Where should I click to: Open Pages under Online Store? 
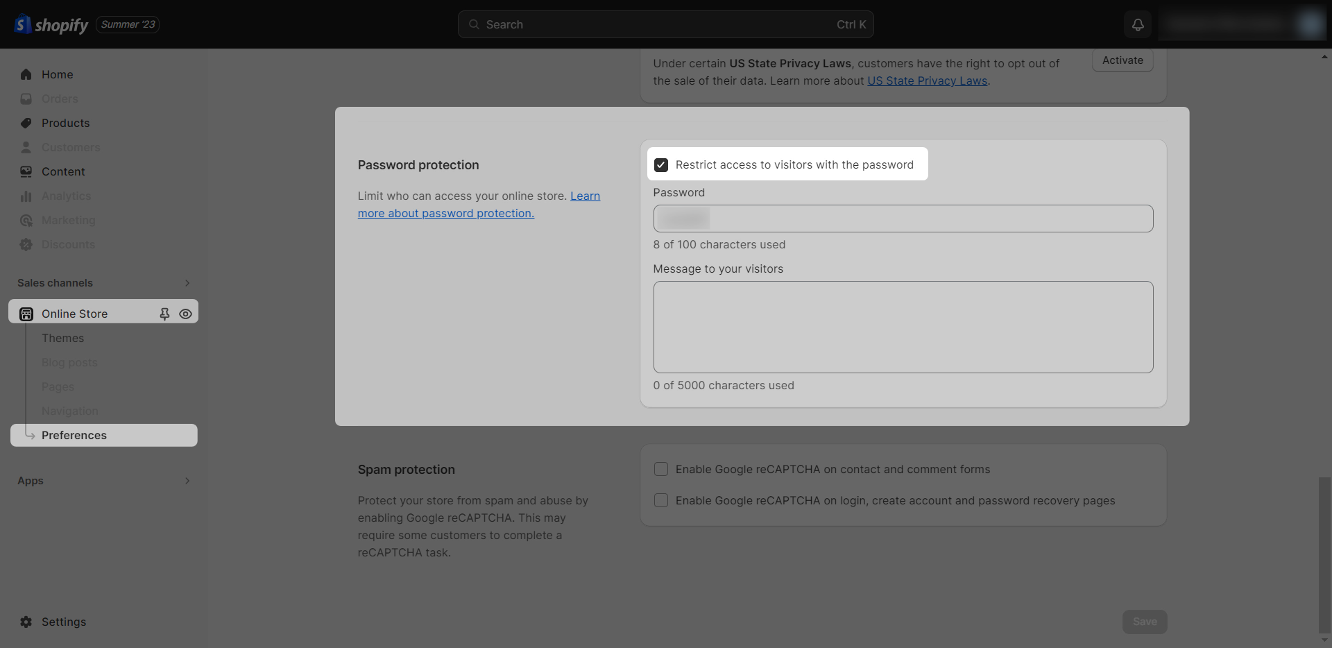pyautogui.click(x=58, y=386)
